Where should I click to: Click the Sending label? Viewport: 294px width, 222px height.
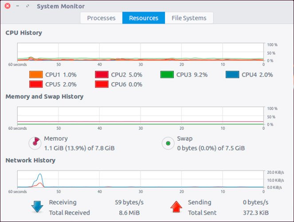[200, 202]
